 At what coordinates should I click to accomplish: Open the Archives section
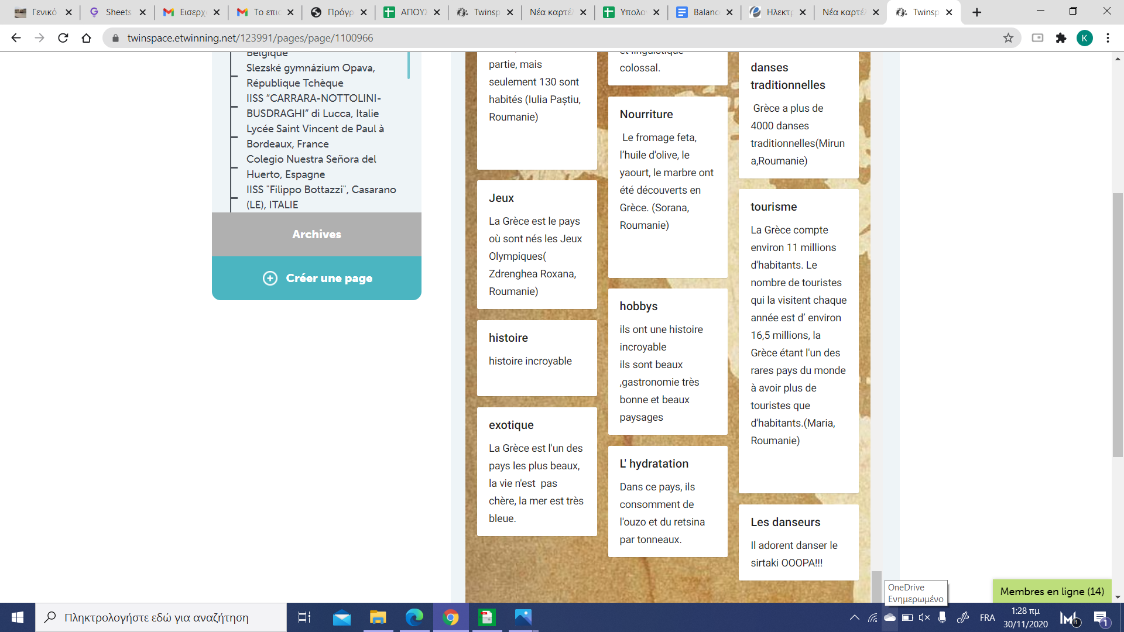317,234
